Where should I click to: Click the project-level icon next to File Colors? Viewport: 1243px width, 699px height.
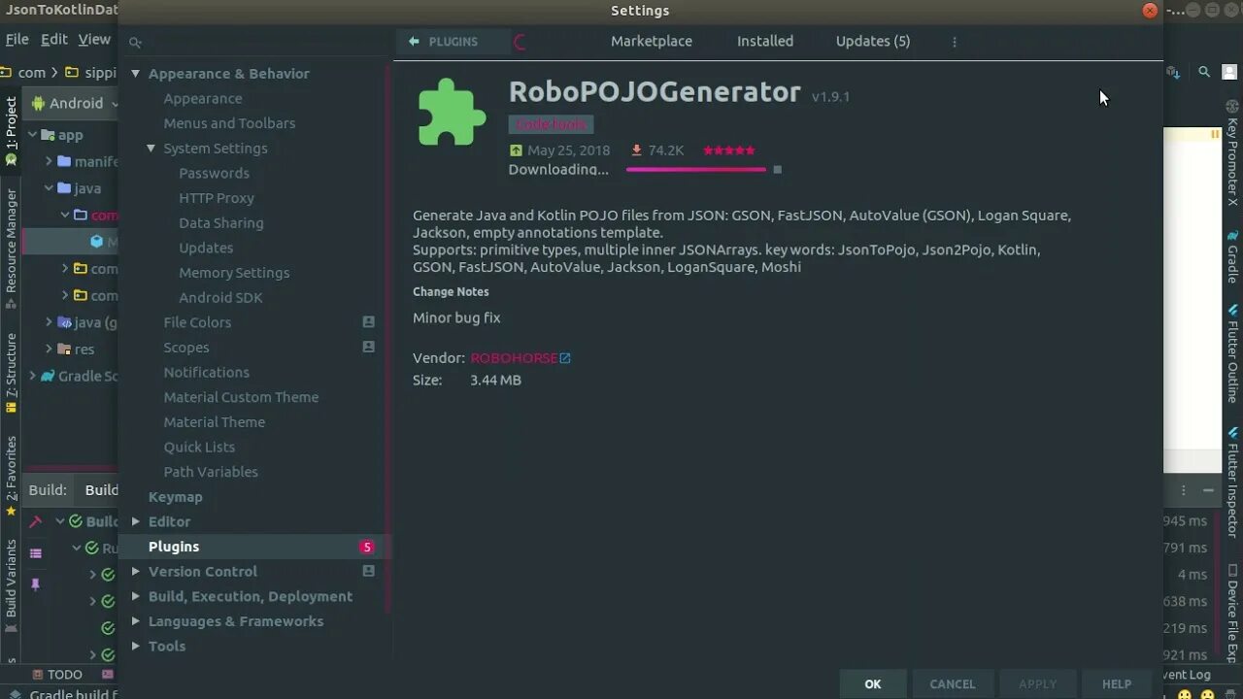(369, 322)
